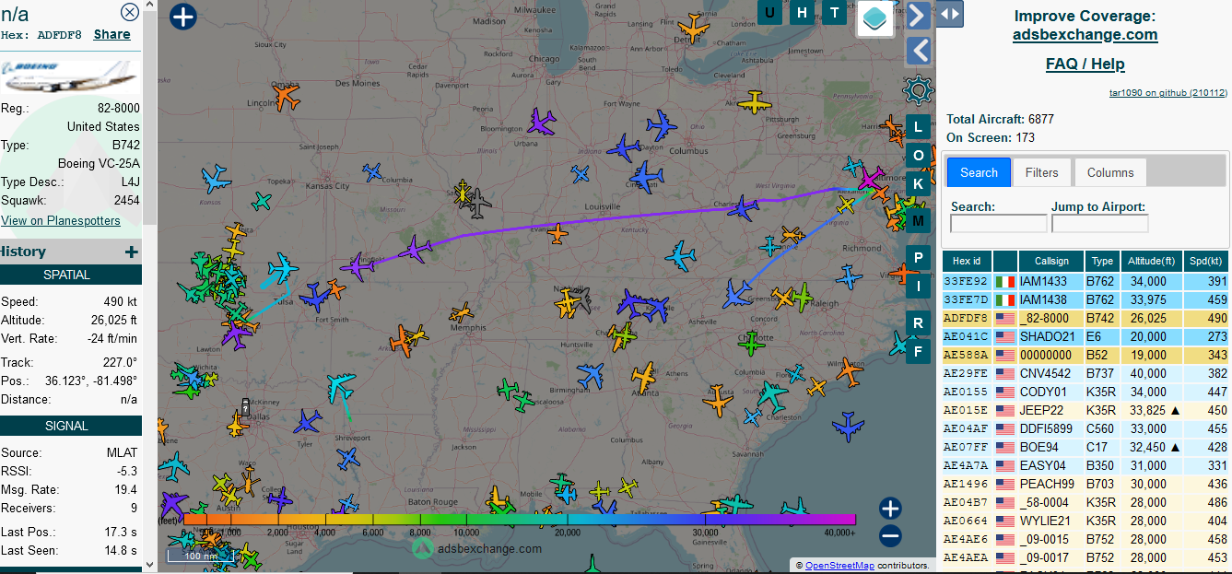Select aircraft row JEEP22
The height and width of the screenshot is (574, 1232).
1086,411
